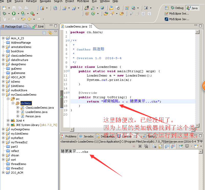Click the Open Perspective icon
205x190 pixels.
(167, 8)
